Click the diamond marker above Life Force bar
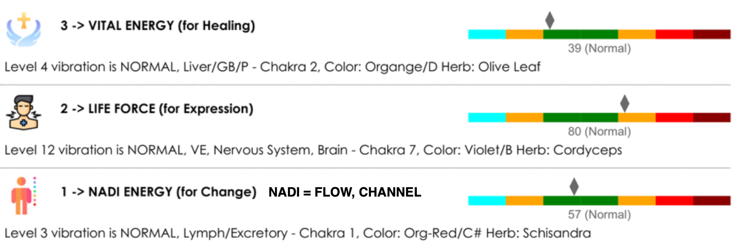Image resolution: width=736 pixels, height=247 pixels. tap(625, 103)
